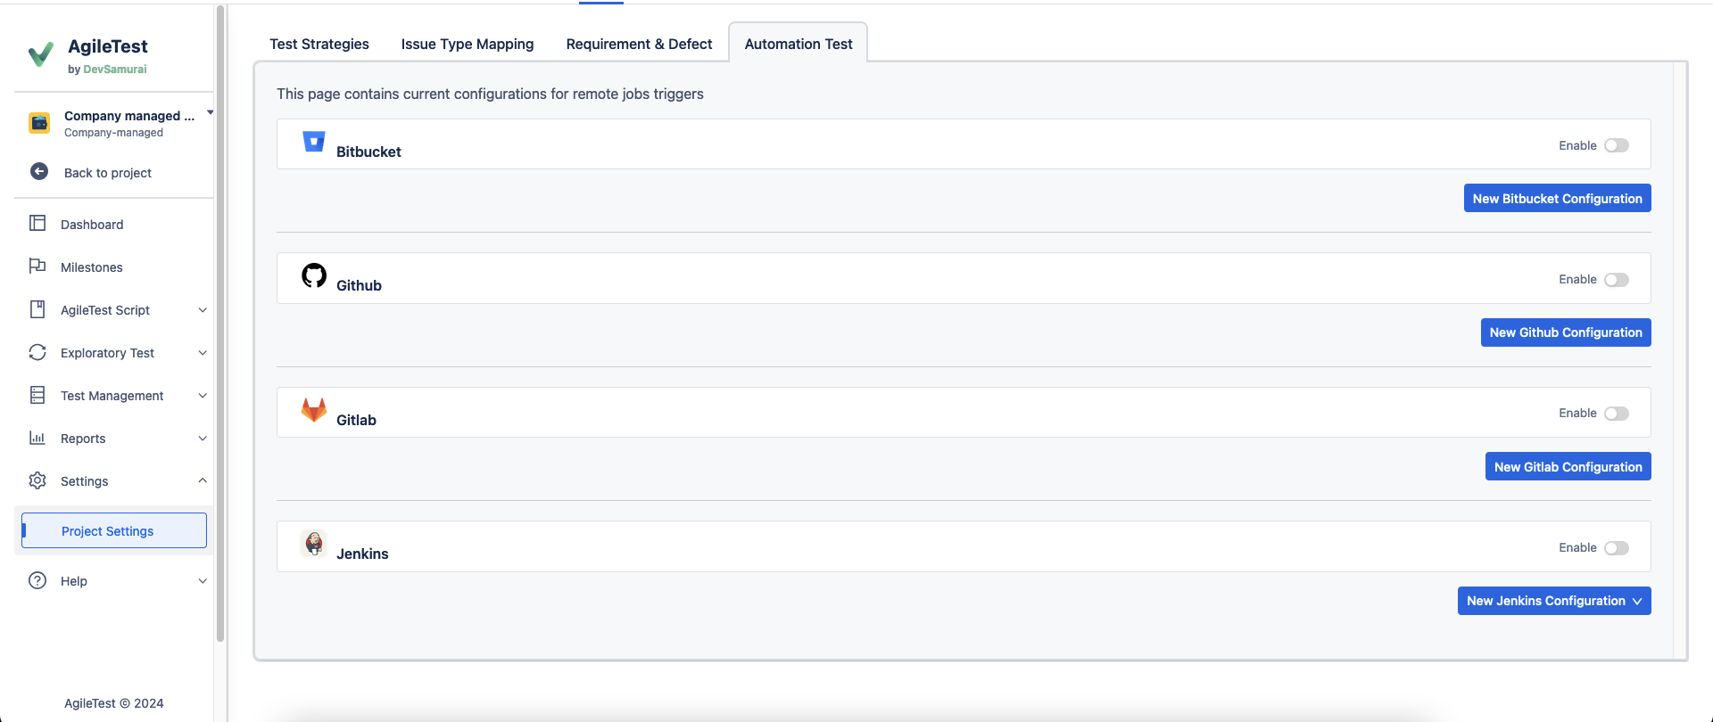Click the Milestones flag icon
The width and height of the screenshot is (1713, 722).
[37, 267]
